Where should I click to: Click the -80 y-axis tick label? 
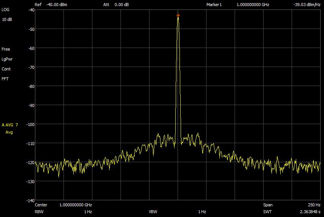(x=31, y=86)
